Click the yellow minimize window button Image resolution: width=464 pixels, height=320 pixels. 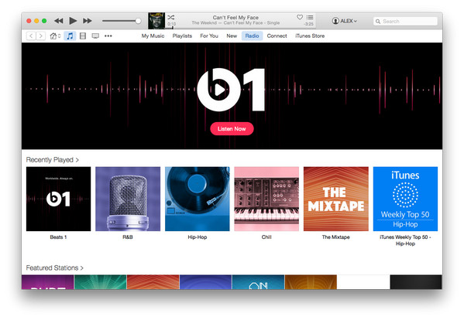(36, 21)
